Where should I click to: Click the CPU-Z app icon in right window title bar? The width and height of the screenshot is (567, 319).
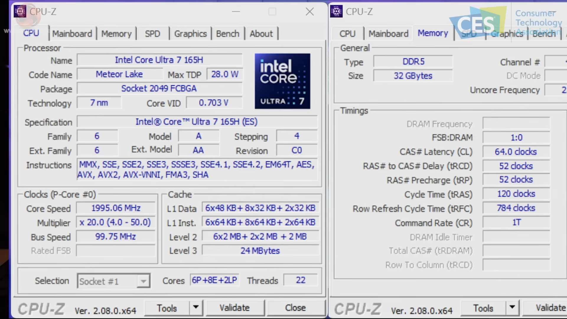click(x=336, y=12)
